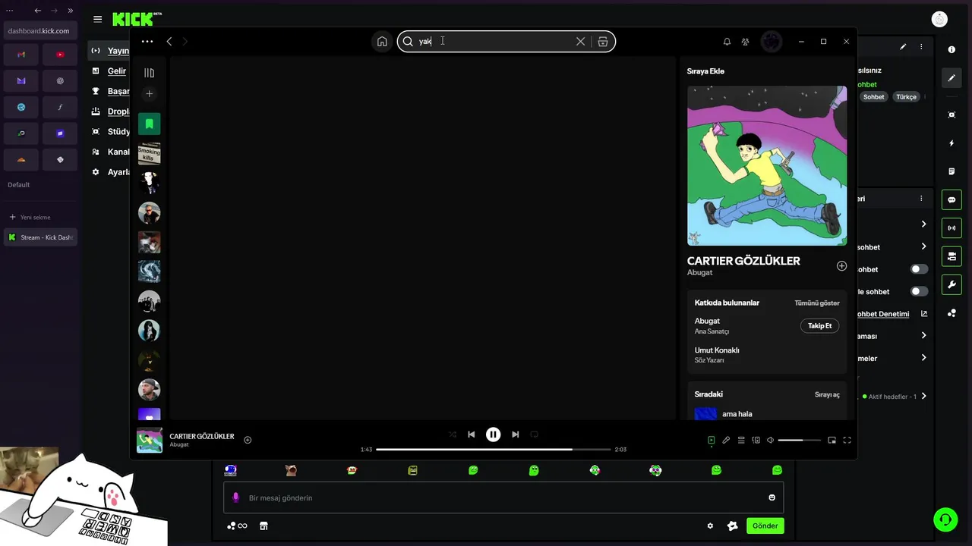Toggle the Now Playing view icon
This screenshot has width=972, height=546.
click(x=712, y=440)
